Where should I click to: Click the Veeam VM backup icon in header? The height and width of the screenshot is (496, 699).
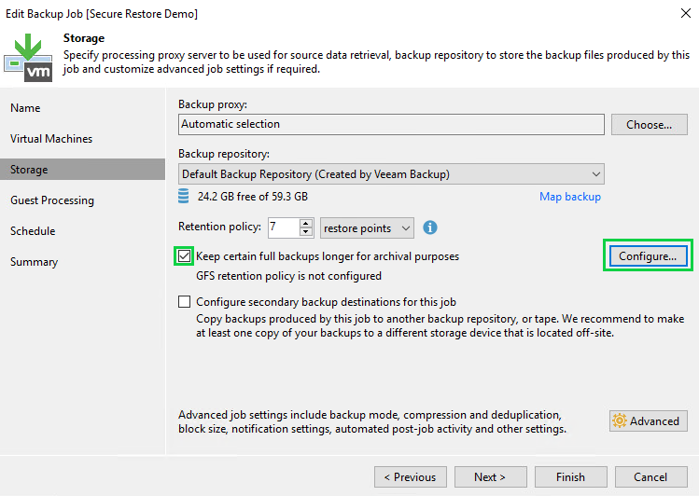[x=27, y=58]
